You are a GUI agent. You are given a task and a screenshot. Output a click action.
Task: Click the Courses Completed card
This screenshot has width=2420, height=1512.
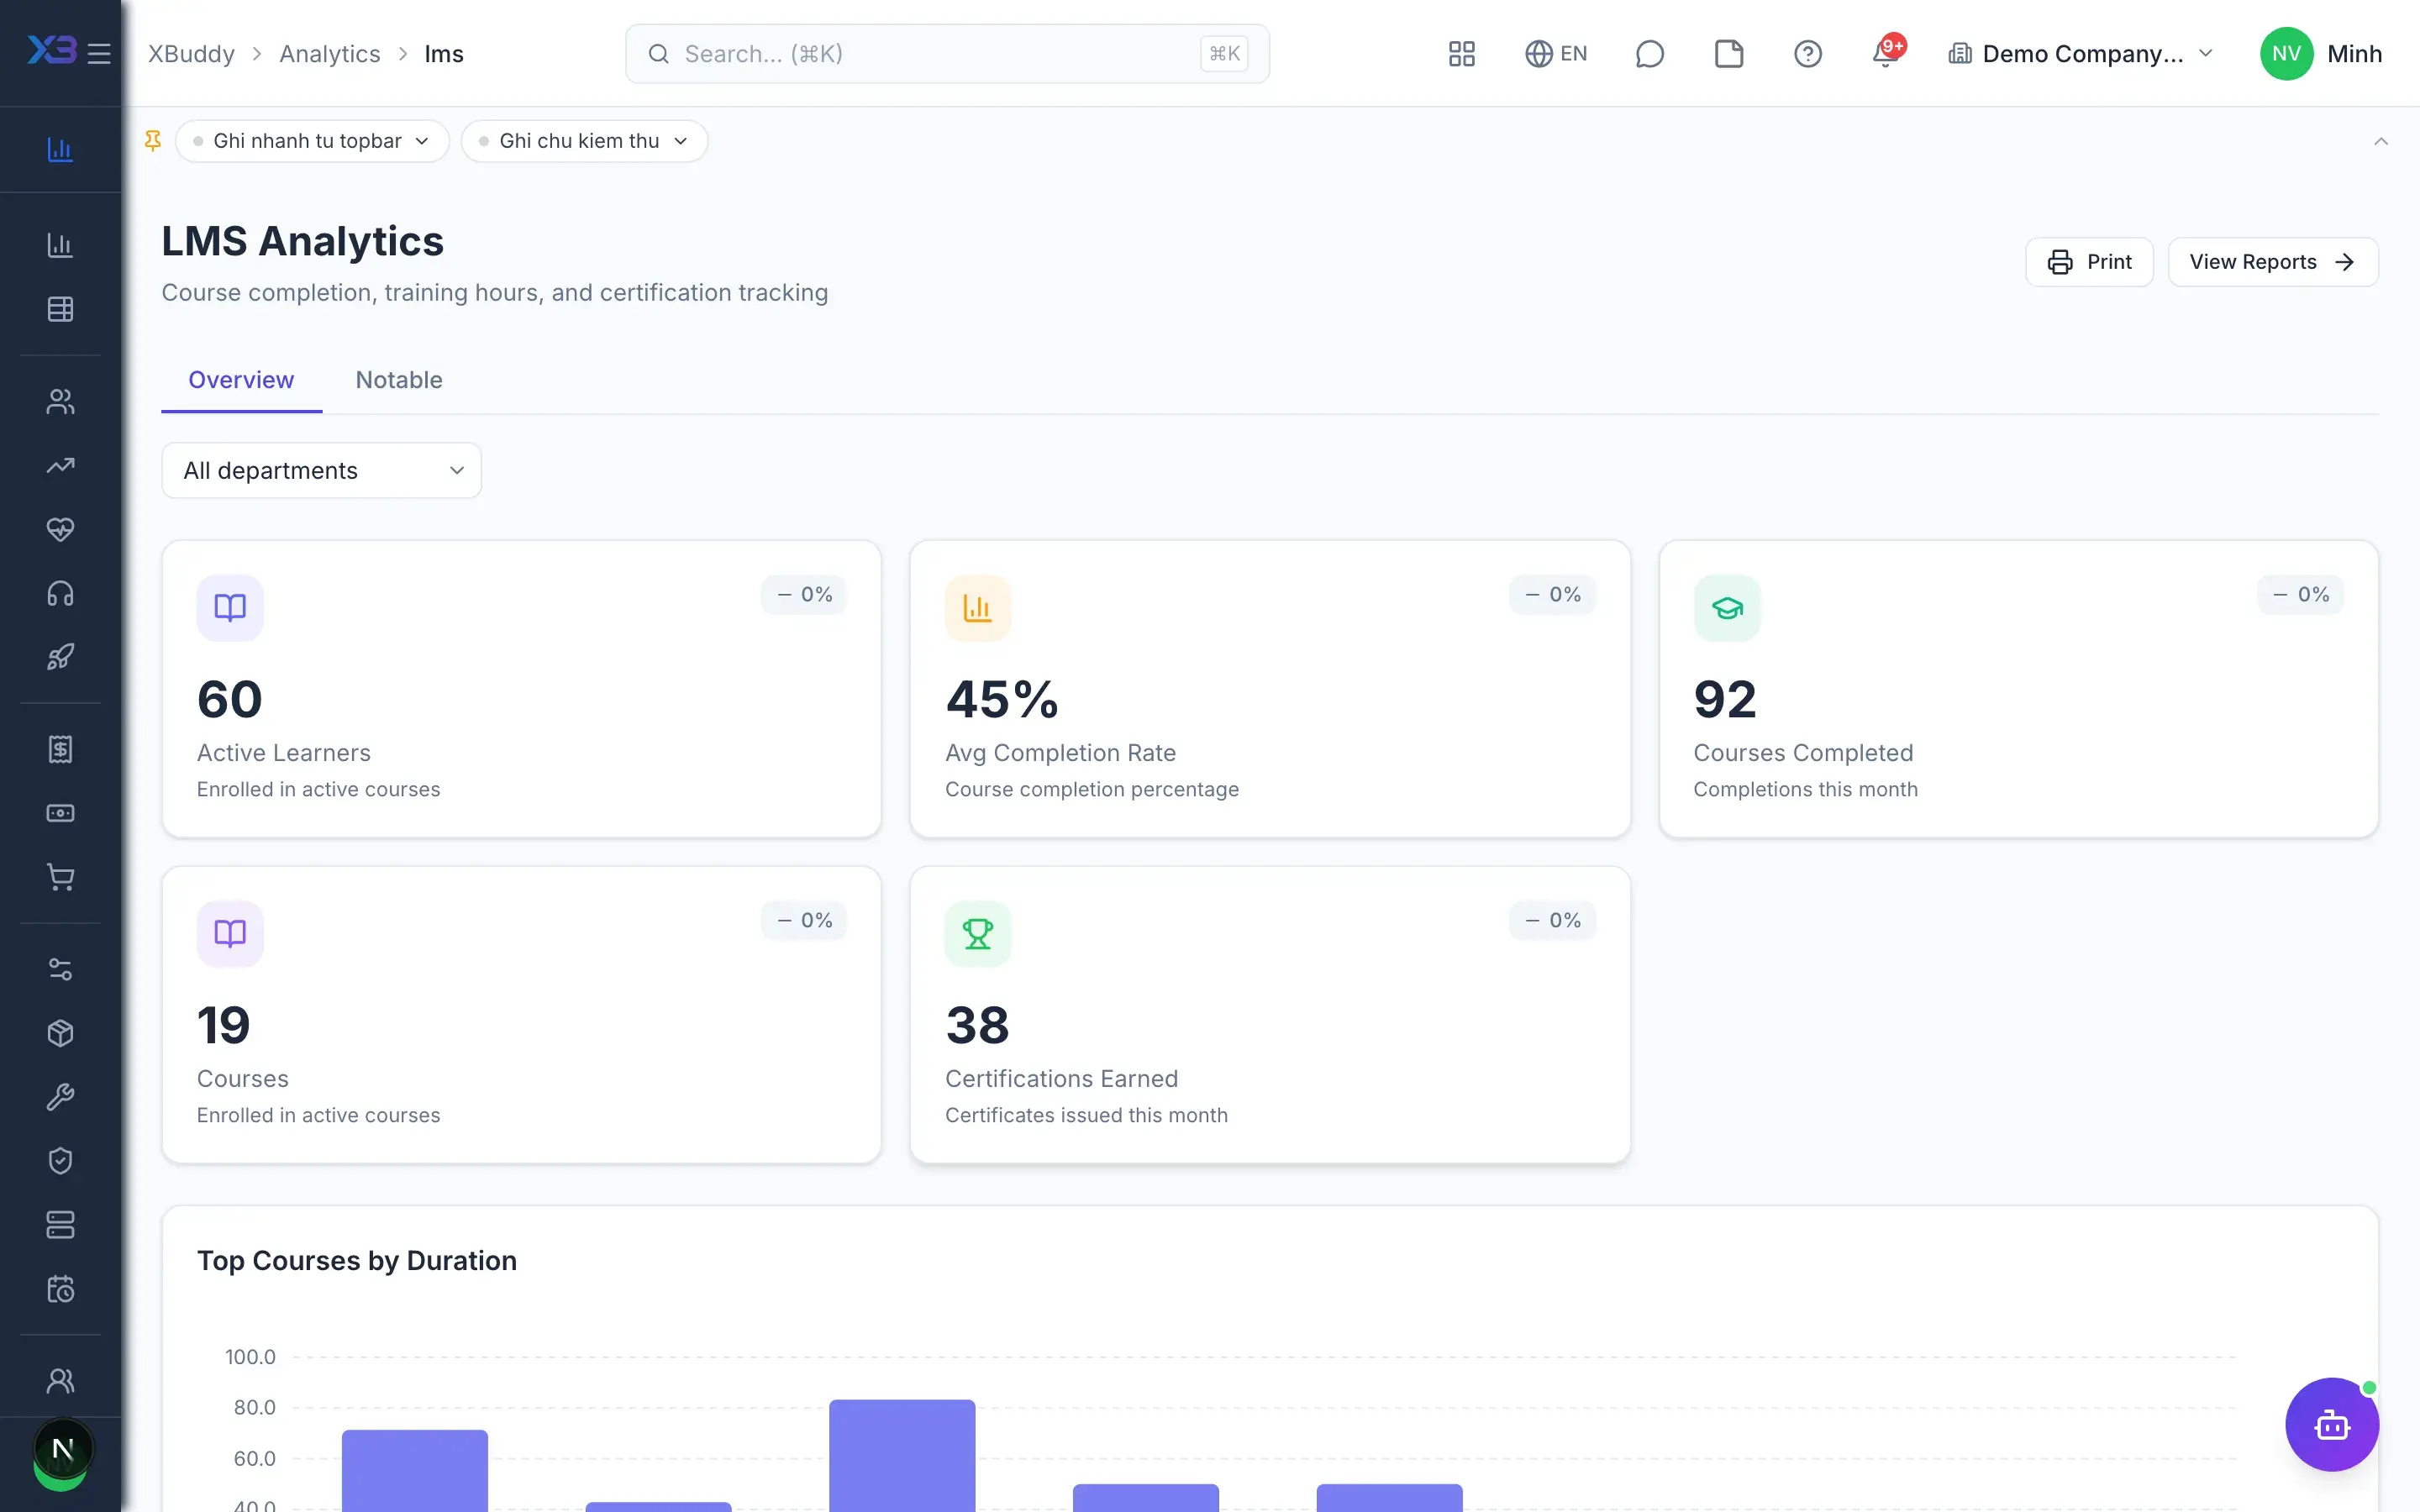click(2018, 689)
